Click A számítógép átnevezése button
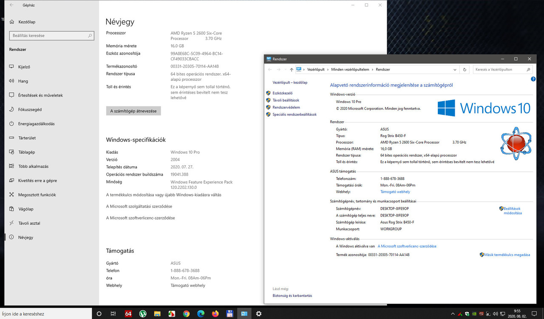The width and height of the screenshot is (544, 319). click(x=133, y=111)
